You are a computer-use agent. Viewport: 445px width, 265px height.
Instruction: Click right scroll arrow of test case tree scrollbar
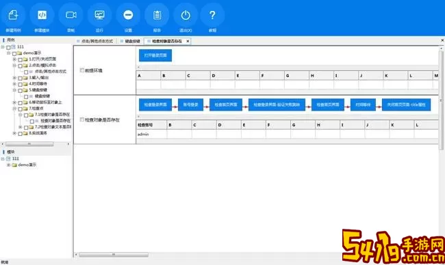(68, 144)
